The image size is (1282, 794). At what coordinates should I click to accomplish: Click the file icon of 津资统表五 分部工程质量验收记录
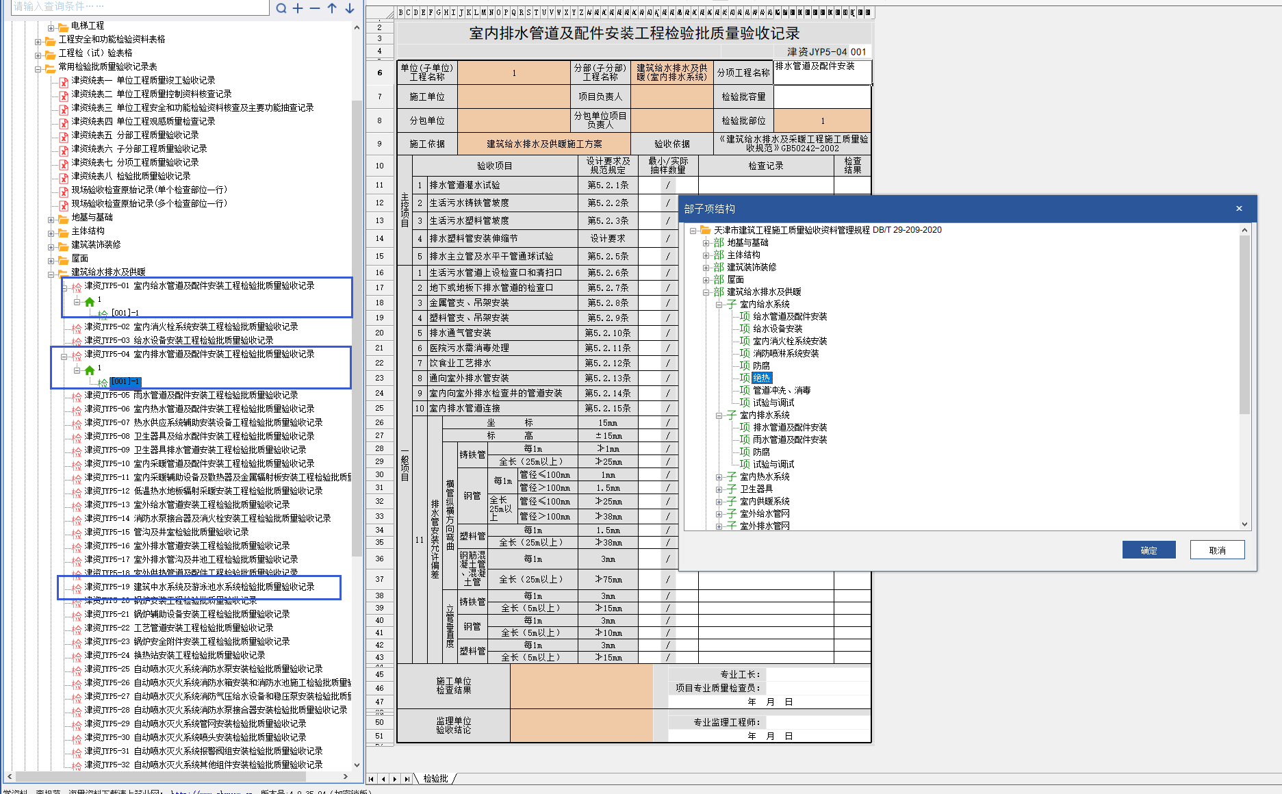tap(64, 136)
